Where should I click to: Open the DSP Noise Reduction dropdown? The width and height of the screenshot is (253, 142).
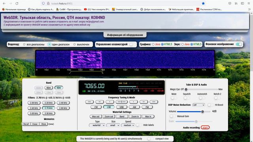(198, 105)
